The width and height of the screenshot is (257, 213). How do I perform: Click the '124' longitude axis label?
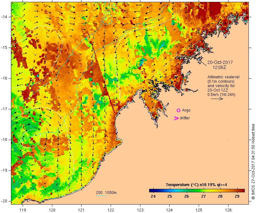coord(169,210)
